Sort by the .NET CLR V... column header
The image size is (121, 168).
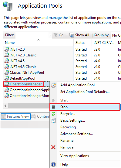pyautogui.click(x=104, y=43)
